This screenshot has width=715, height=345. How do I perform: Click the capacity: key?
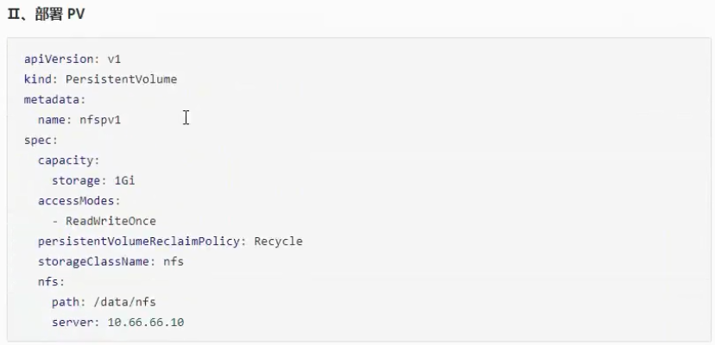coord(69,160)
